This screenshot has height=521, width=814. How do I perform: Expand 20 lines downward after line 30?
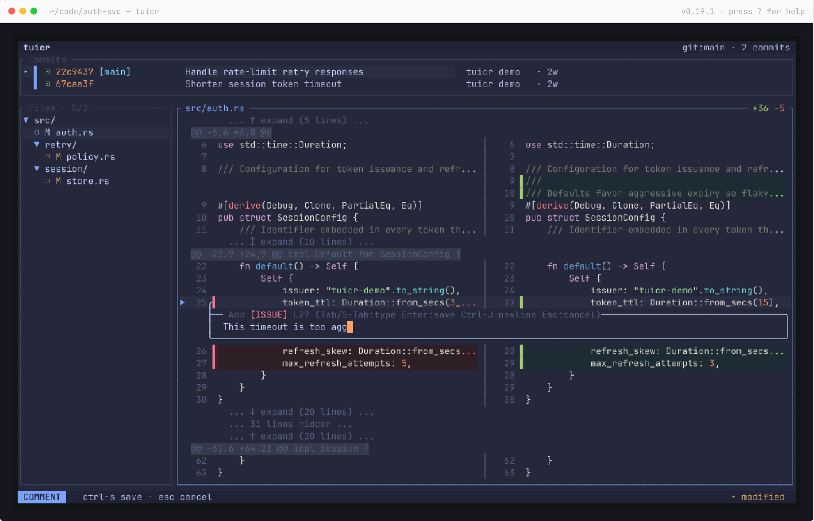(x=301, y=412)
